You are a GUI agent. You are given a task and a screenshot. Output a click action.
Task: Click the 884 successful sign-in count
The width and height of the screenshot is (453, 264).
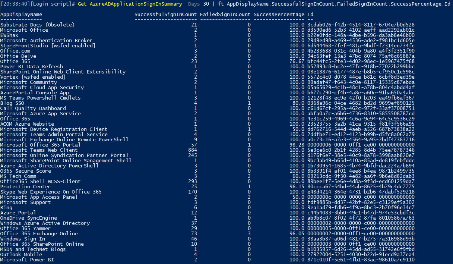[193, 150]
